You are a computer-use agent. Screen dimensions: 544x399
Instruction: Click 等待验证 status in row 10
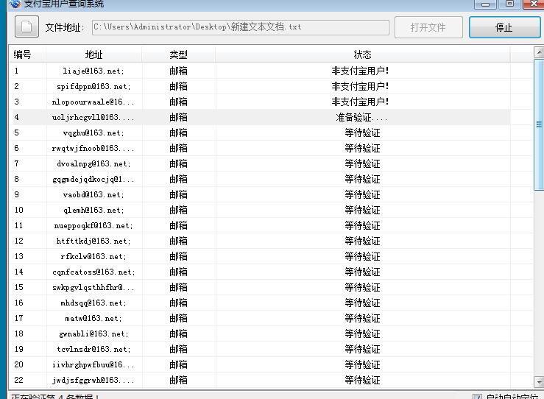[363, 210]
